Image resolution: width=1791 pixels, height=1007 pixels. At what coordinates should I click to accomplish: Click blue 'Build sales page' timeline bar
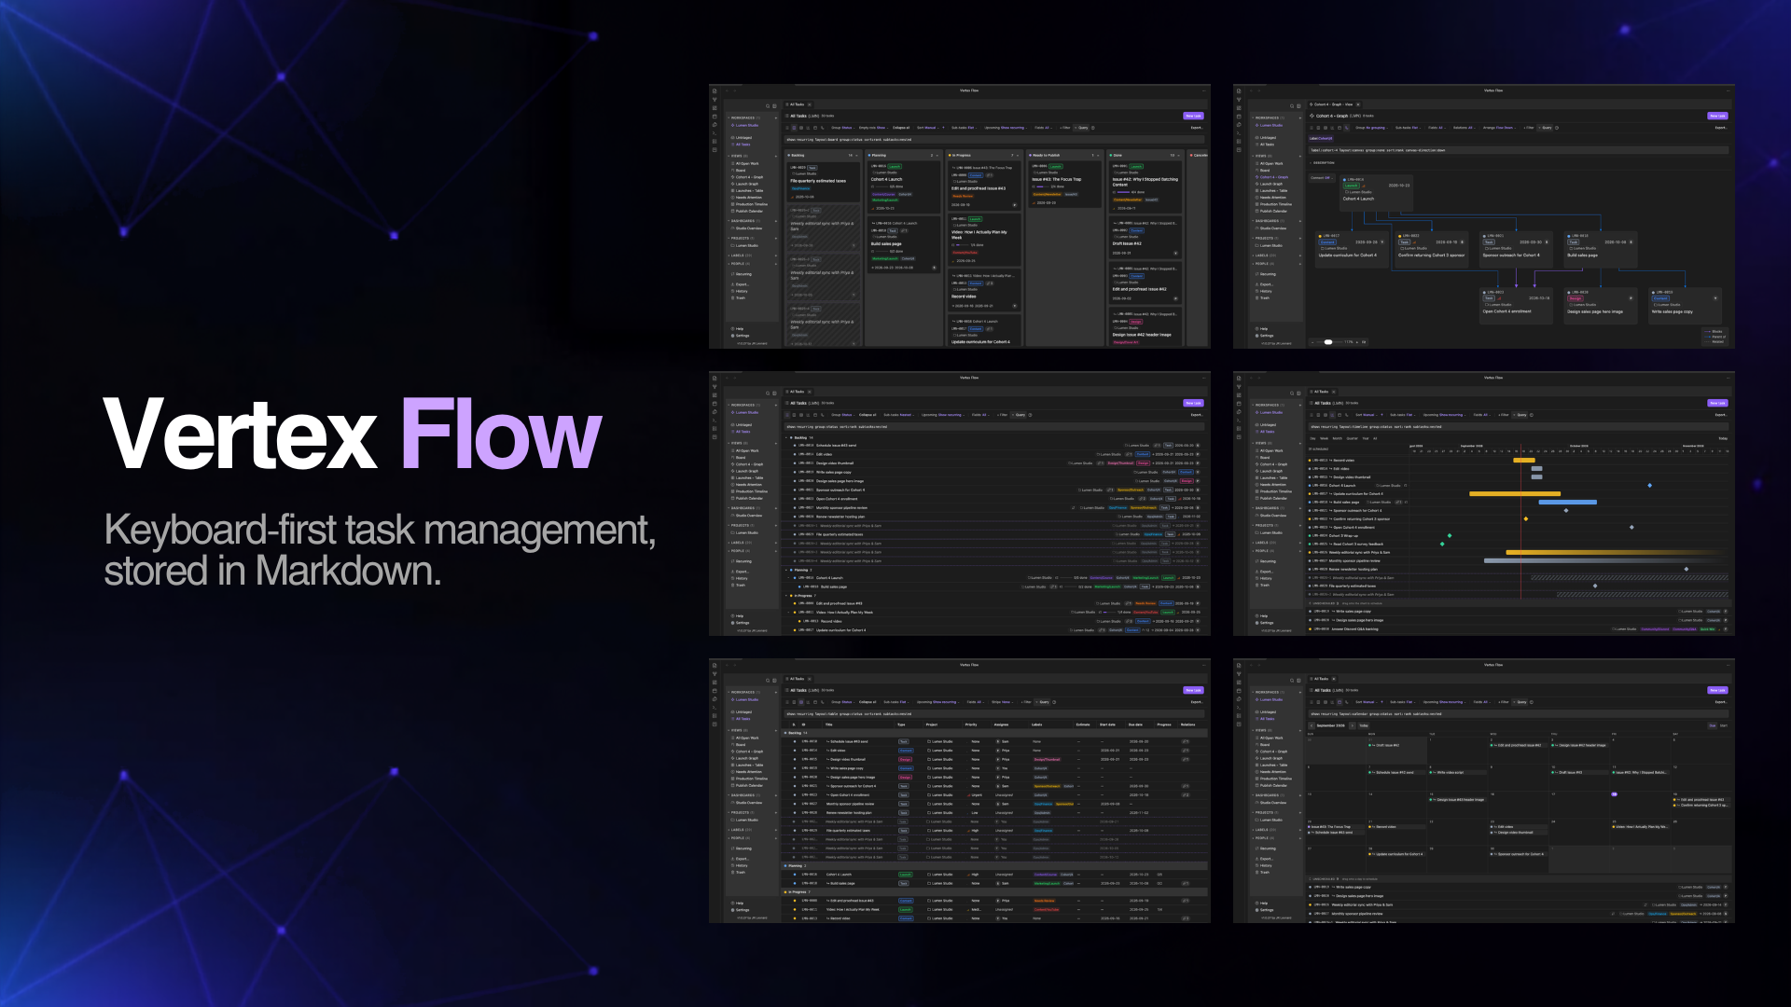pos(1568,502)
